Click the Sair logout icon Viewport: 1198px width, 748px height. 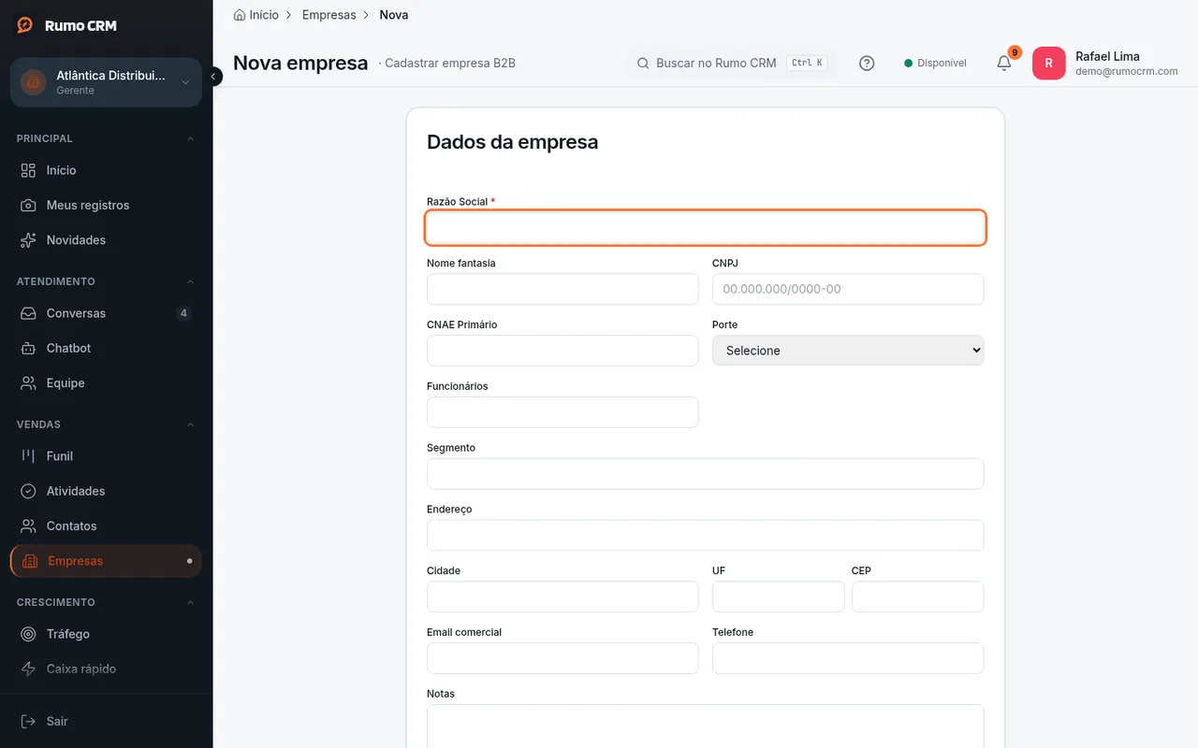point(29,721)
